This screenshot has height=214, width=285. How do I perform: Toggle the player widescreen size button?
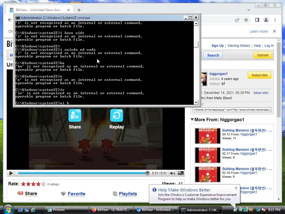pyautogui.click(x=180, y=173)
